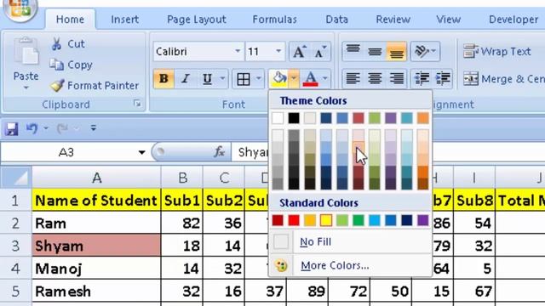Undo the last action
This screenshot has width=545, height=306.
32,128
